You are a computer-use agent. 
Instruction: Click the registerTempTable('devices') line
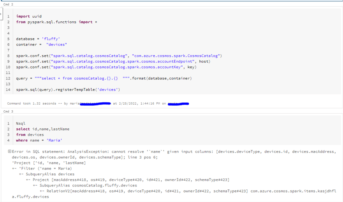[68, 90]
